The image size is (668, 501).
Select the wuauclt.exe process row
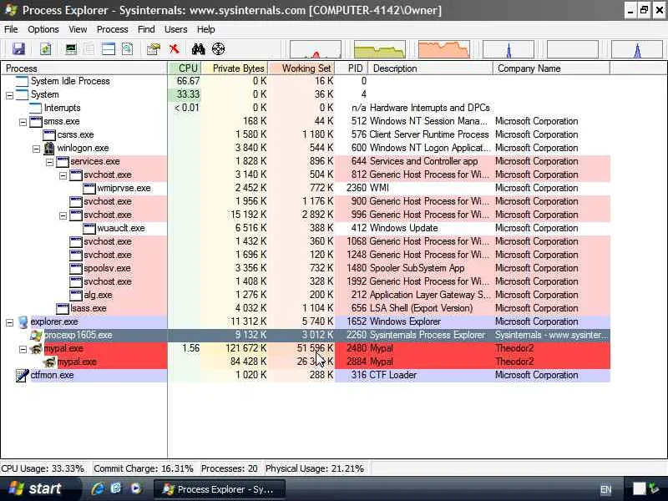click(x=305, y=228)
